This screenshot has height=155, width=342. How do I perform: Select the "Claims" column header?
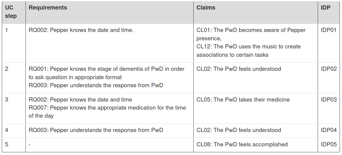pos(206,8)
